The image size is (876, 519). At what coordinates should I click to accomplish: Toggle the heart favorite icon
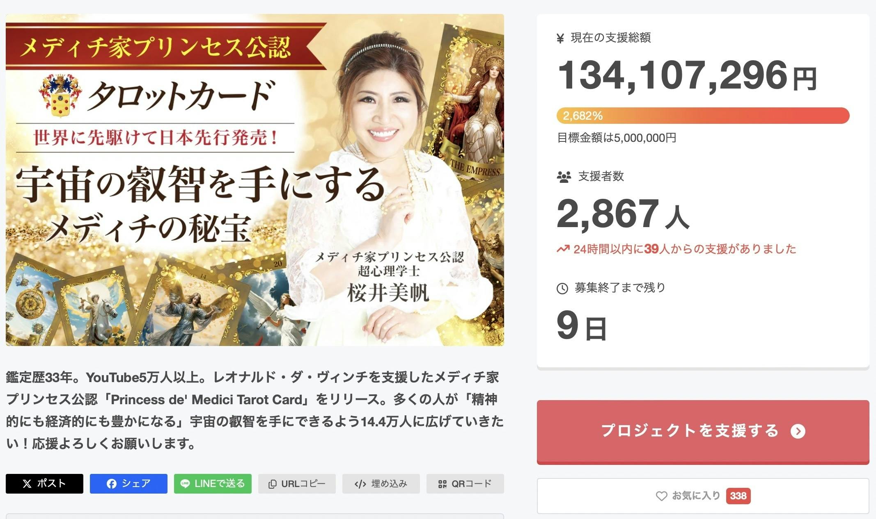click(661, 496)
